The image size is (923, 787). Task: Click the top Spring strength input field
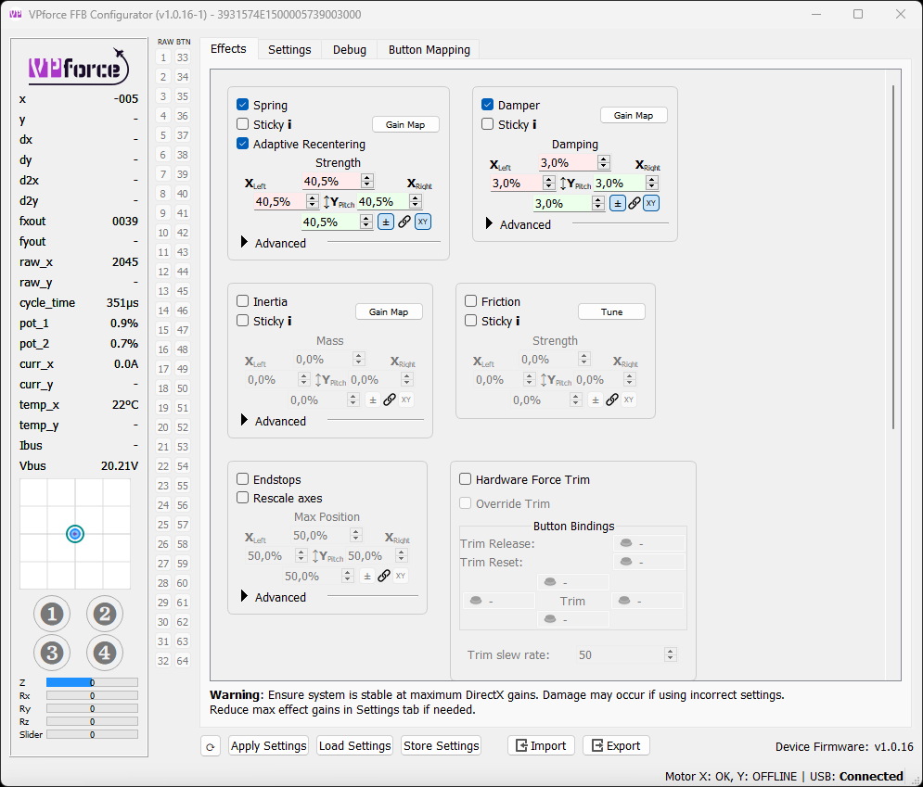tap(329, 182)
